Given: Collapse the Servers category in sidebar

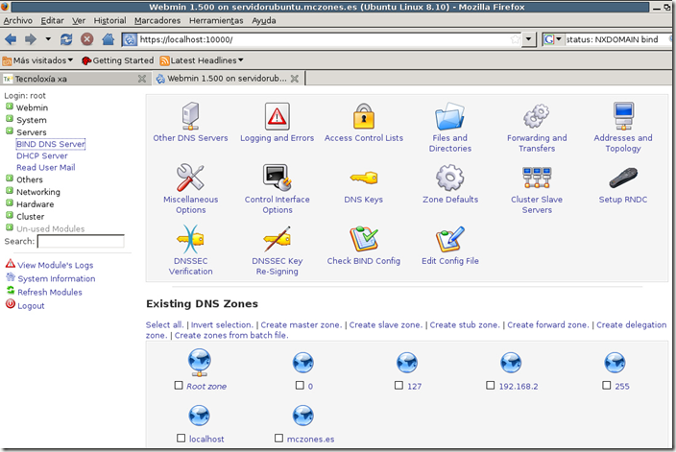Looking at the screenshot, I should point(10,131).
